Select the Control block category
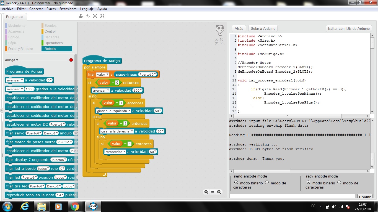Screen dimensions: 378x212 (x=50, y=31)
